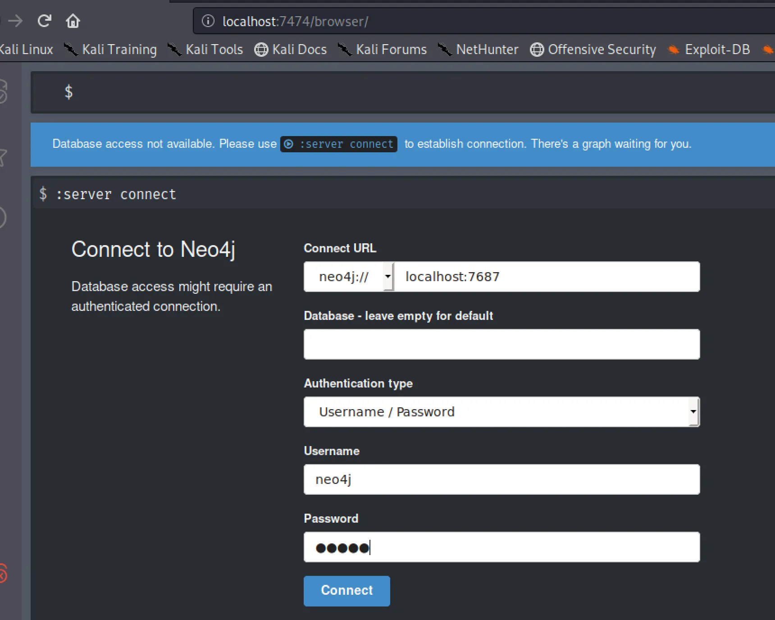Open the Authentication type dropdown

[x=501, y=412]
